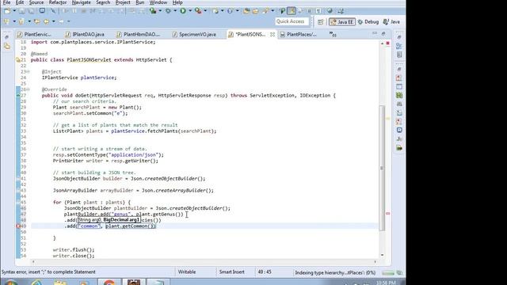Click the horizontal editor scrollbar track
The image size is (507, 285).
[x=204, y=262]
